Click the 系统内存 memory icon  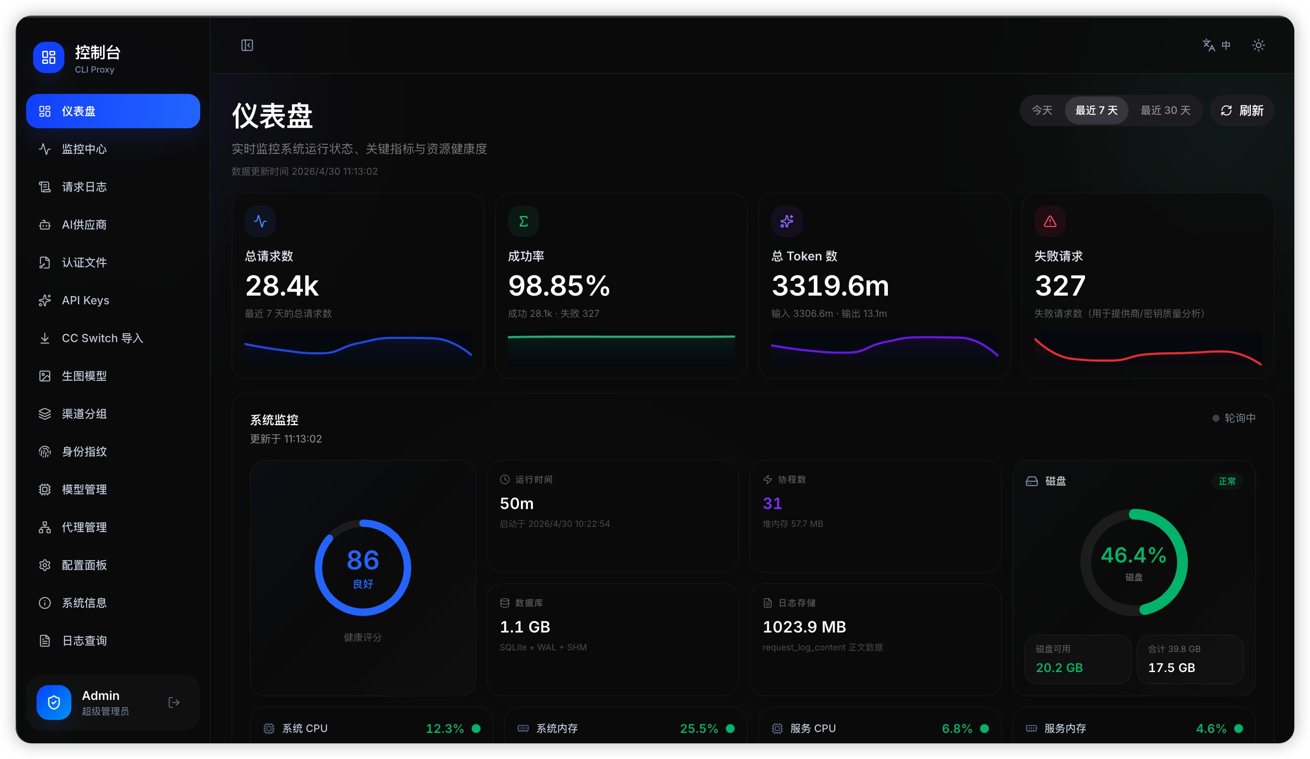point(523,729)
